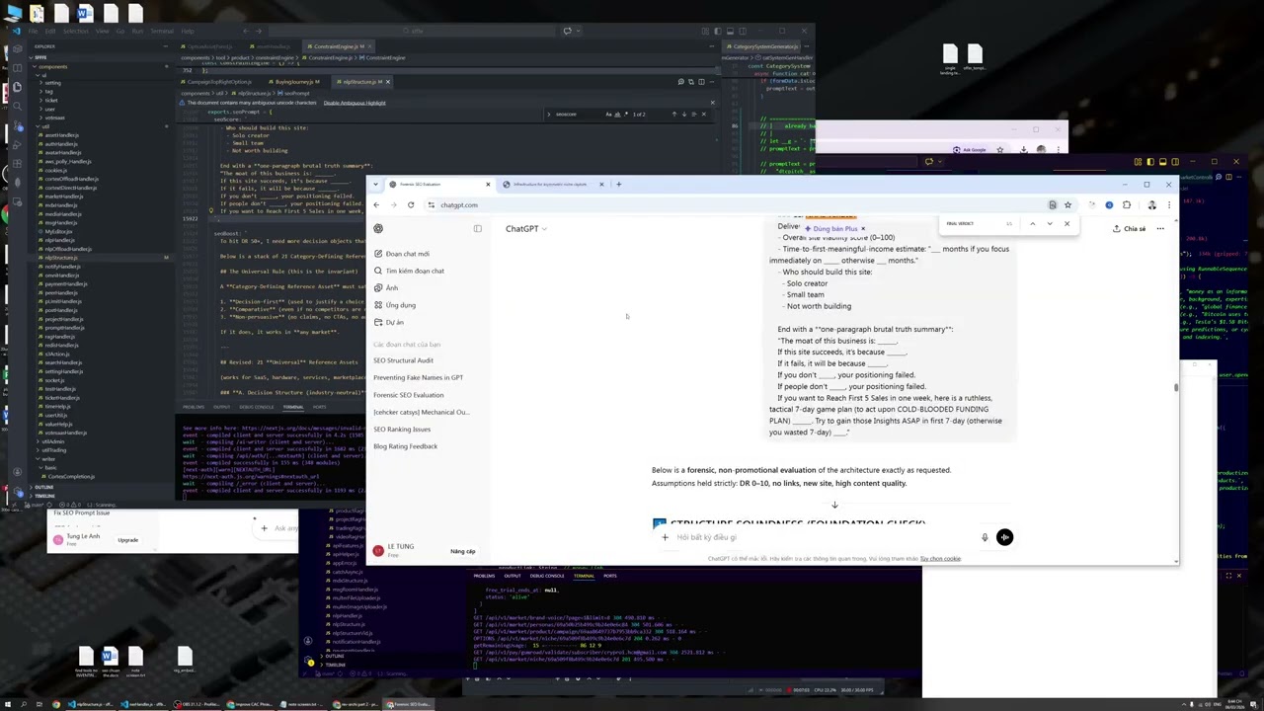Open the Chrome tab search dropdown arrow
Screen dimensions: 1264x711
tap(376, 185)
